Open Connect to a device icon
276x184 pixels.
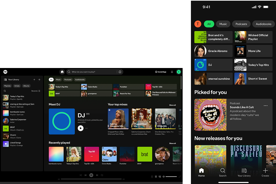[160, 176]
